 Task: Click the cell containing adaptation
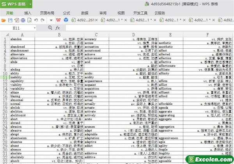[96, 138]
